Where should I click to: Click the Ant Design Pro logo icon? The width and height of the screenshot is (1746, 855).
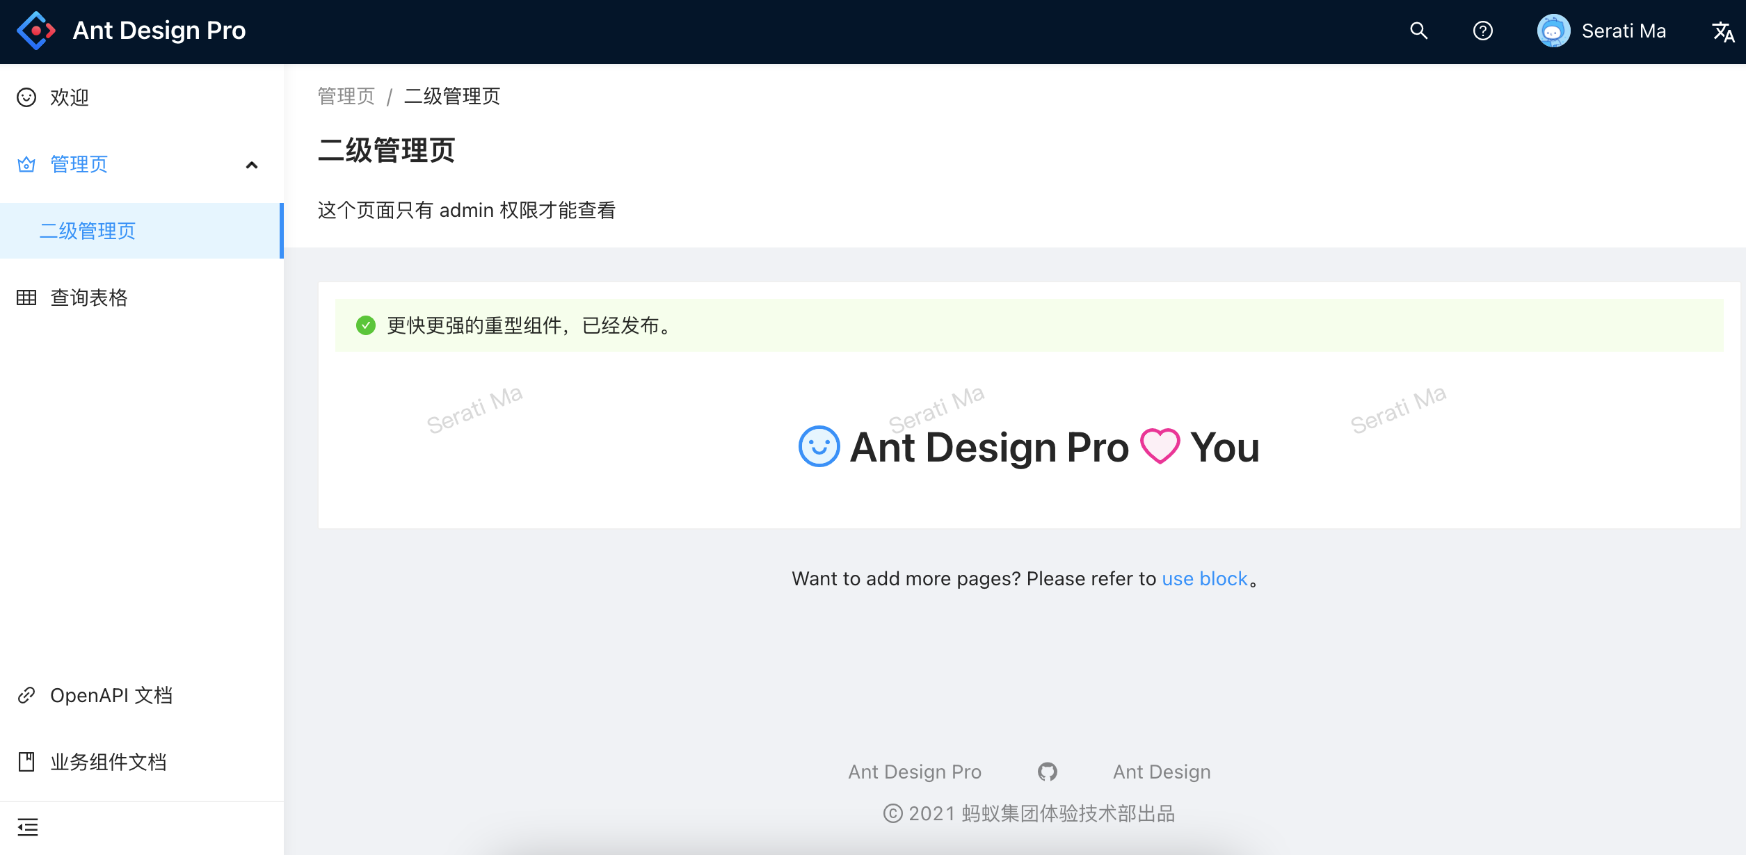[35, 31]
